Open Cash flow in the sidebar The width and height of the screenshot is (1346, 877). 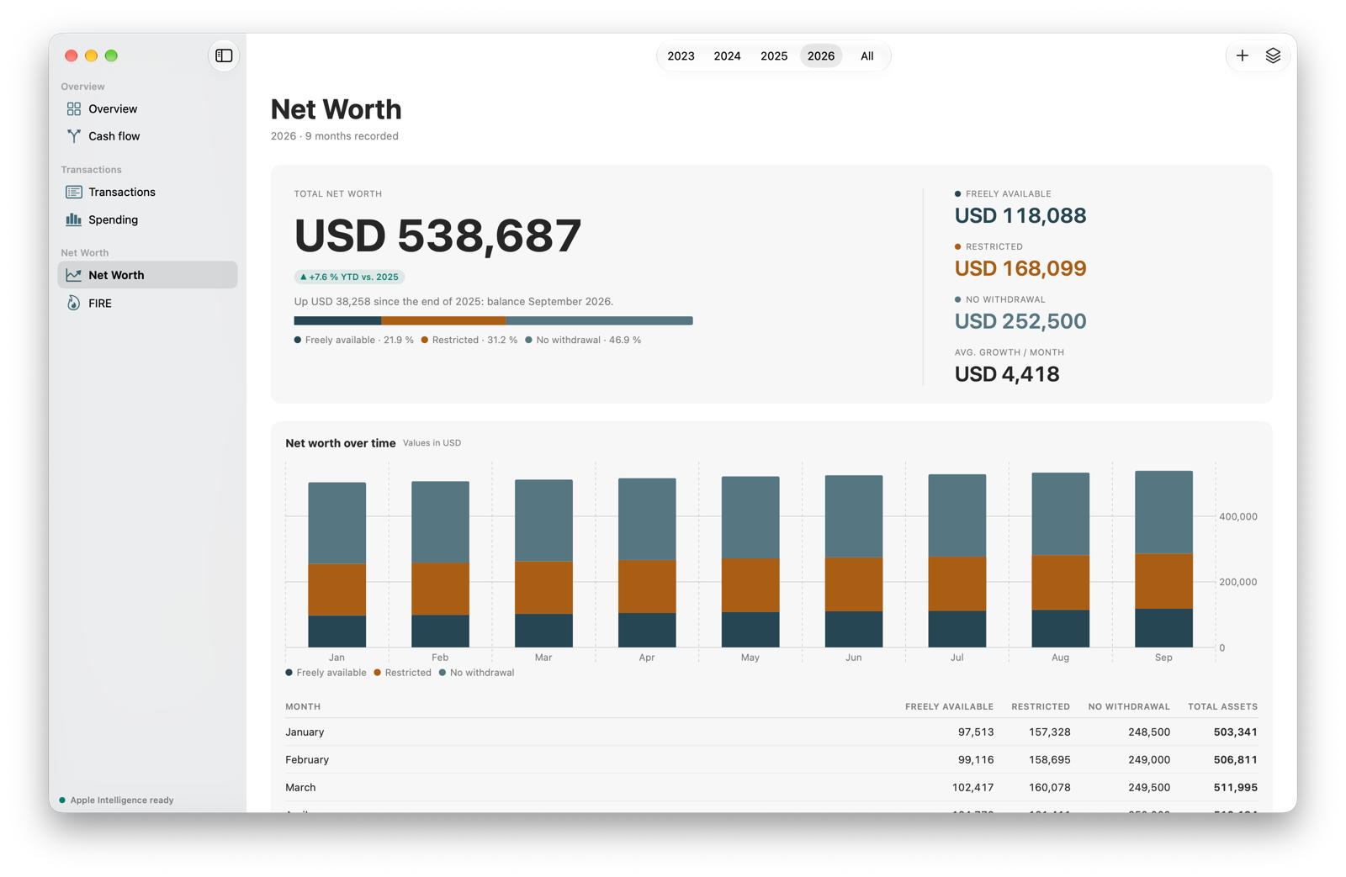(x=147, y=136)
